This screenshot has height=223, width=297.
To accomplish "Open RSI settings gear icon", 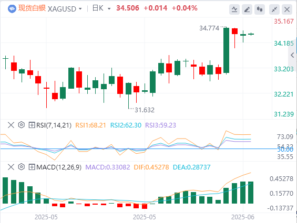I will tap(22, 125).
